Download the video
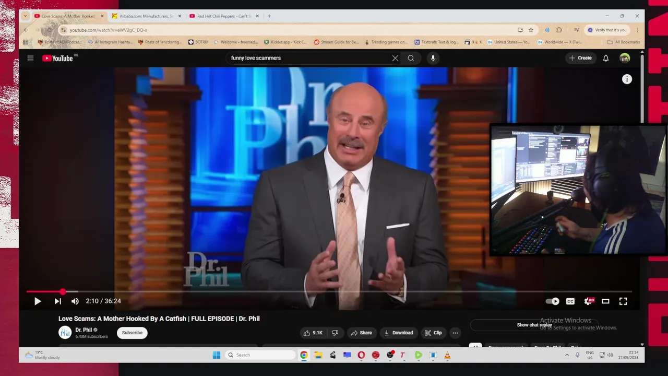Screen dimensions: 668x376 coord(398,333)
